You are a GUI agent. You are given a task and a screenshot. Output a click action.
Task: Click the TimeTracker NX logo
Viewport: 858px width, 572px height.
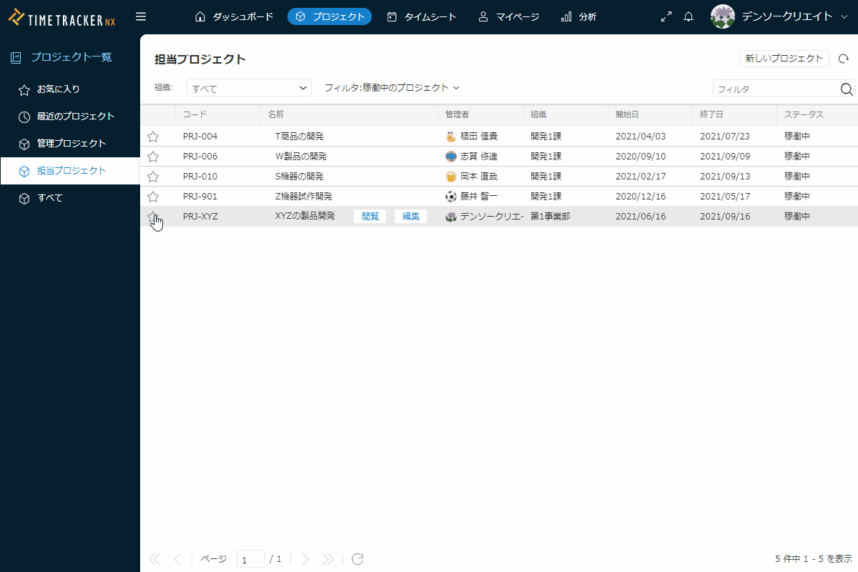pos(61,16)
